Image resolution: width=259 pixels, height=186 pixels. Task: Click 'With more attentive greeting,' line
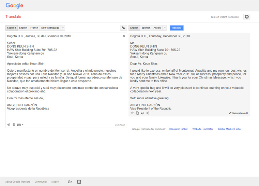150,98
